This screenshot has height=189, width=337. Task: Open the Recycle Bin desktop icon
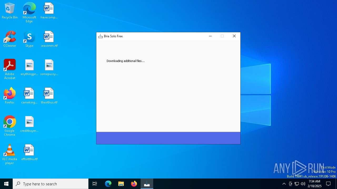[10, 11]
